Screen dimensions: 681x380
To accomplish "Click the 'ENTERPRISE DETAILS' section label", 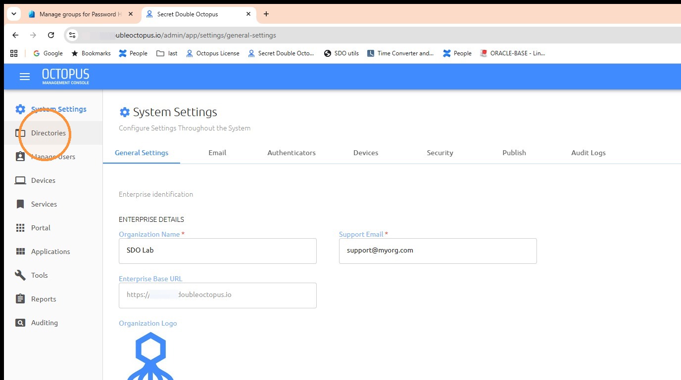I will point(151,219).
